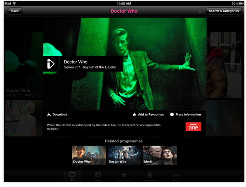The height and width of the screenshot is (187, 246).
Task: Open Search & Categories
Action: click(x=224, y=11)
